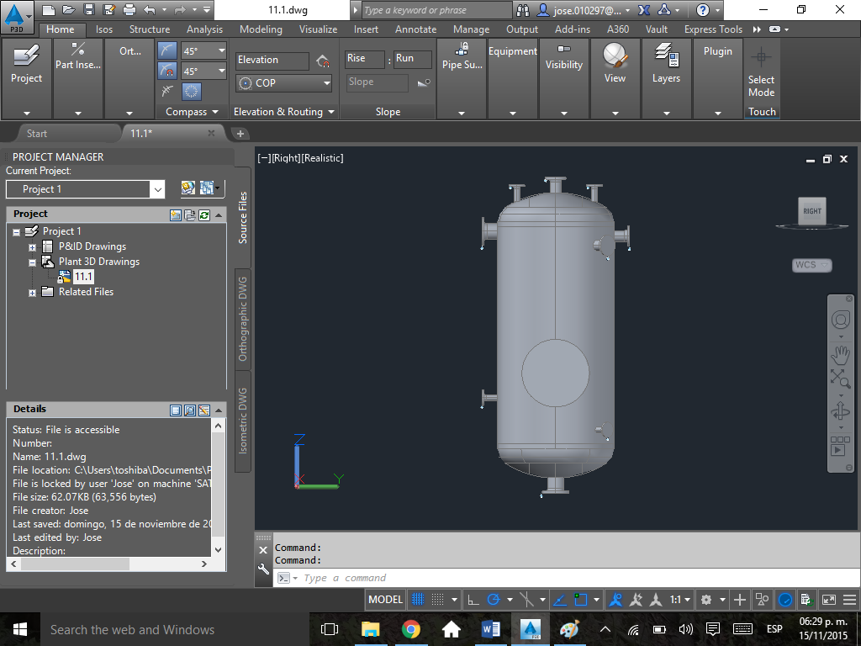Toggle the compass tolerance snap icon

(167, 71)
